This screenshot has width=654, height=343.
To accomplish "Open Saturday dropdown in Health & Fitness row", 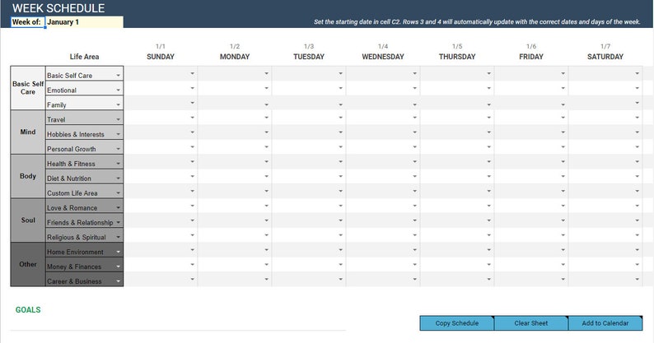I will (x=638, y=162).
